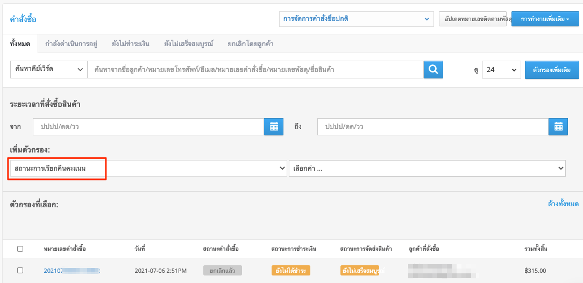Switch to the ทั้งหมด tab
This screenshot has width=583, height=283.
(20, 44)
